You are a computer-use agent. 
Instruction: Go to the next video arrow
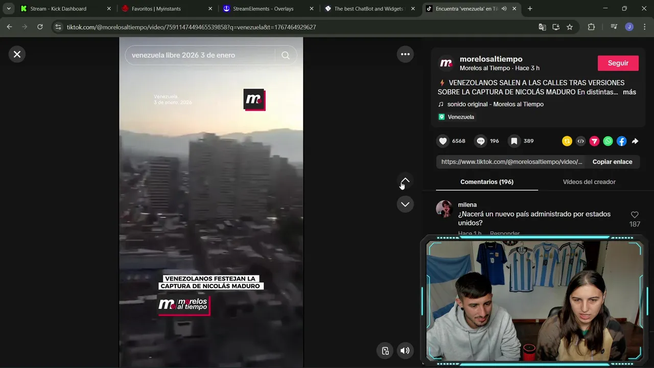click(x=405, y=204)
